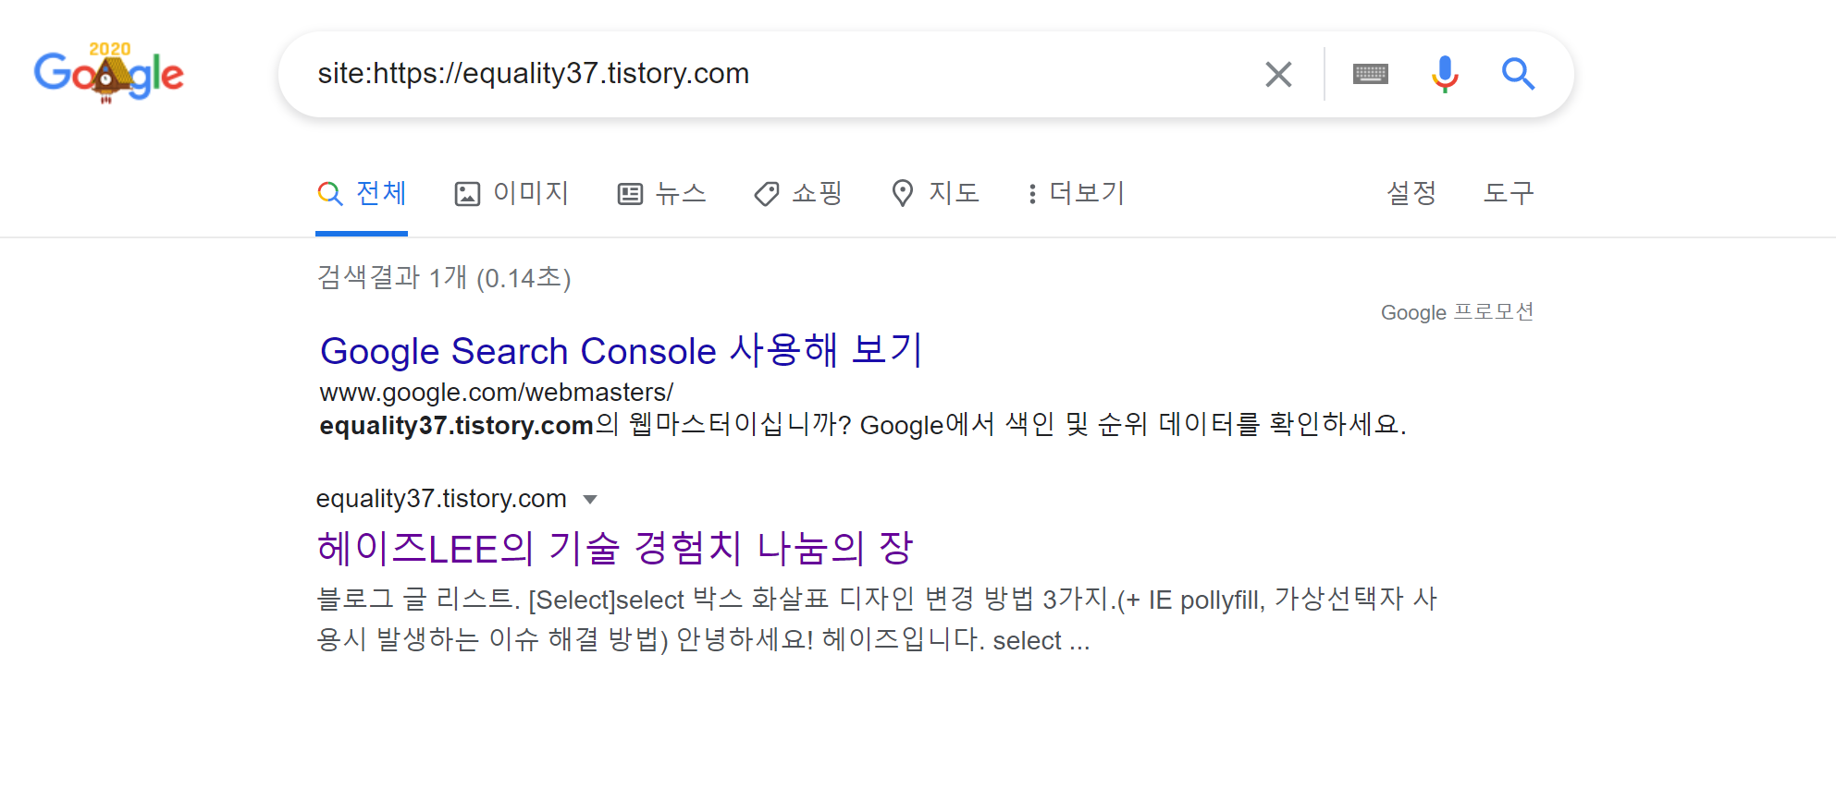Viewport: 1836px width, 788px height.
Task: Click the bold equality37.tistory.com promo description
Action: [456, 425]
